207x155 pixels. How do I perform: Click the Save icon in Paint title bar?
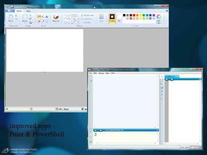click(x=12, y=7)
